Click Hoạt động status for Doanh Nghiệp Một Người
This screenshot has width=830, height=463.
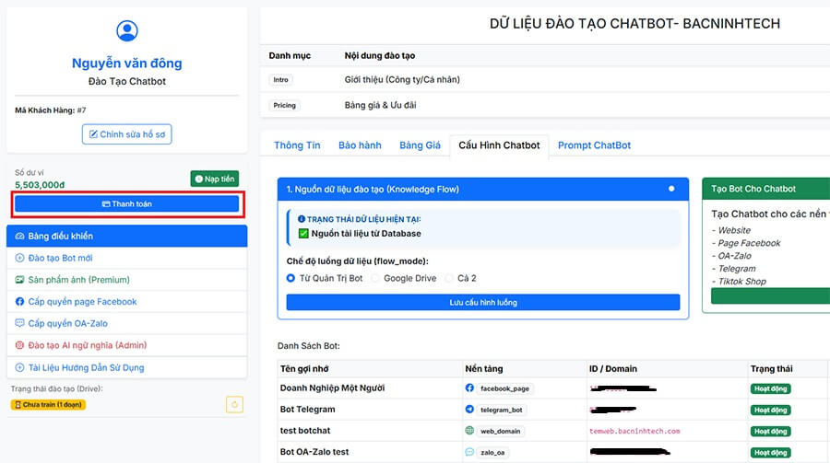click(771, 388)
